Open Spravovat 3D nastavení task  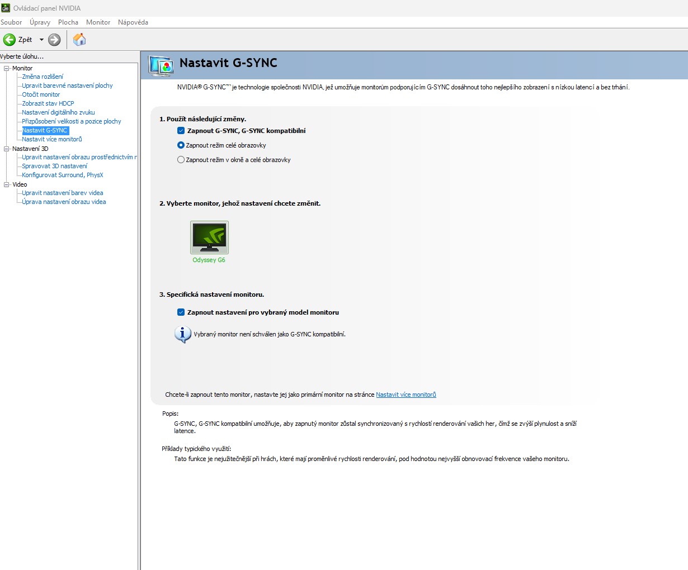point(55,166)
